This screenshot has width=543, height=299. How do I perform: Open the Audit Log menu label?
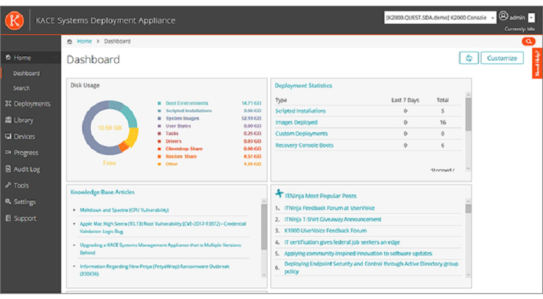pos(27,169)
